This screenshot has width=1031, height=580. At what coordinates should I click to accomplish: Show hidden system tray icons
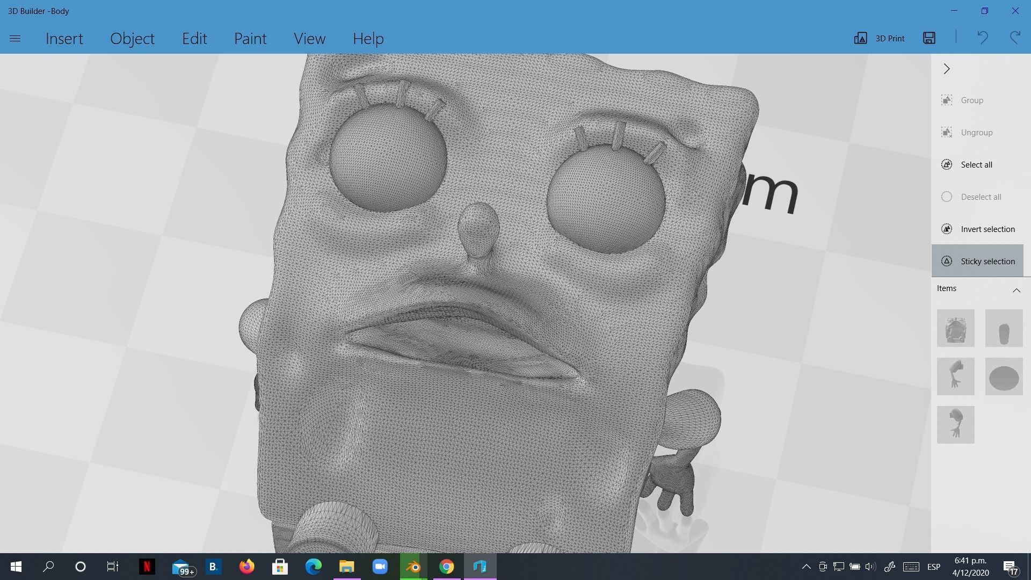click(x=806, y=567)
